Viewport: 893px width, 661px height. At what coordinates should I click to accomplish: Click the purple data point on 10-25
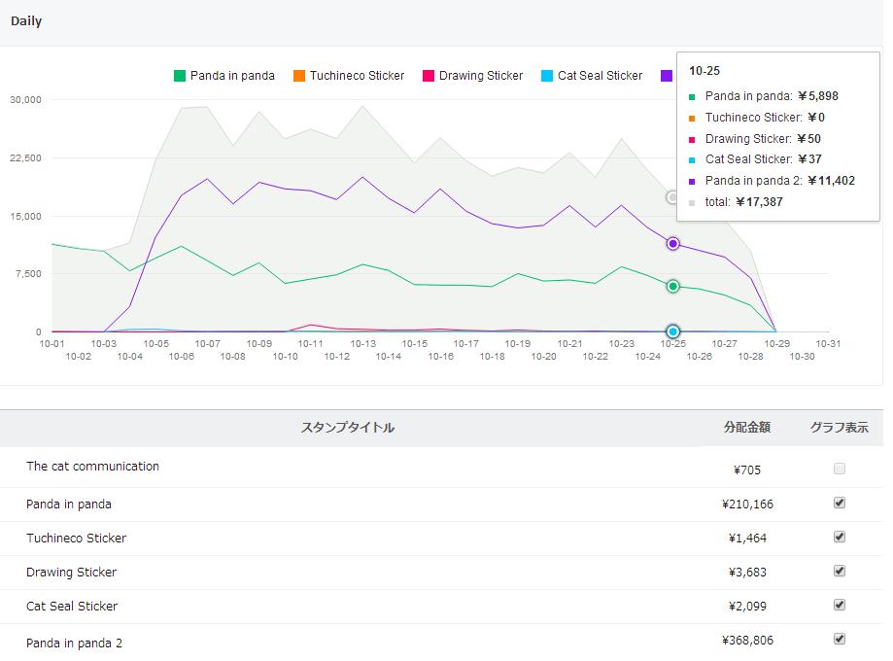[672, 244]
